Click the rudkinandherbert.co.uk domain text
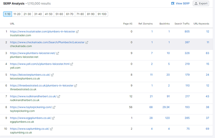This screenshot has height=138, width=215. [x=25, y=100]
